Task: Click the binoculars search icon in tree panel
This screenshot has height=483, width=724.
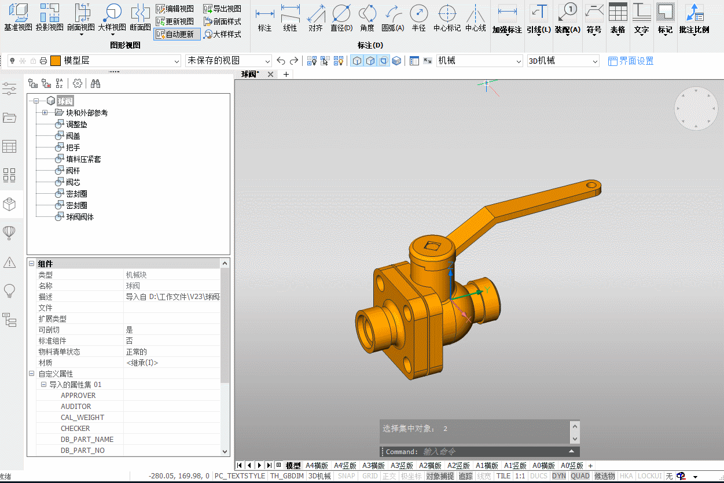Action: point(95,84)
